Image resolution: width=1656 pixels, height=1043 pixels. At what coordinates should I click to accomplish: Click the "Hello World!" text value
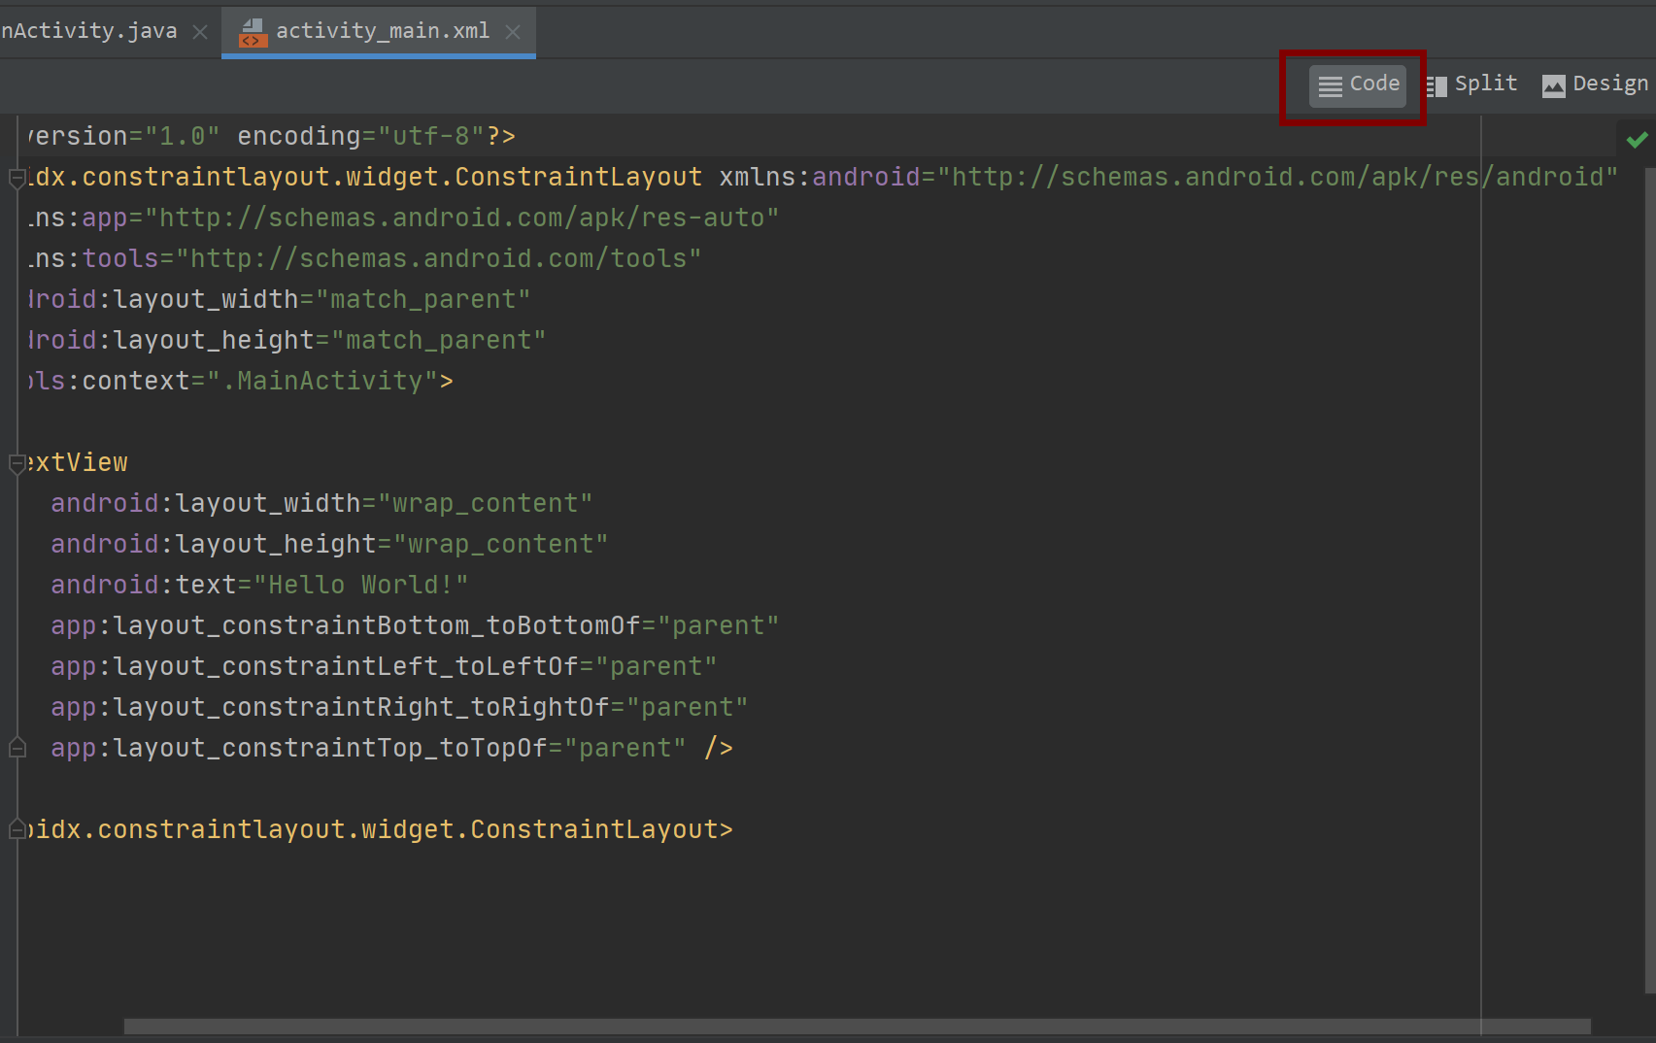click(360, 585)
